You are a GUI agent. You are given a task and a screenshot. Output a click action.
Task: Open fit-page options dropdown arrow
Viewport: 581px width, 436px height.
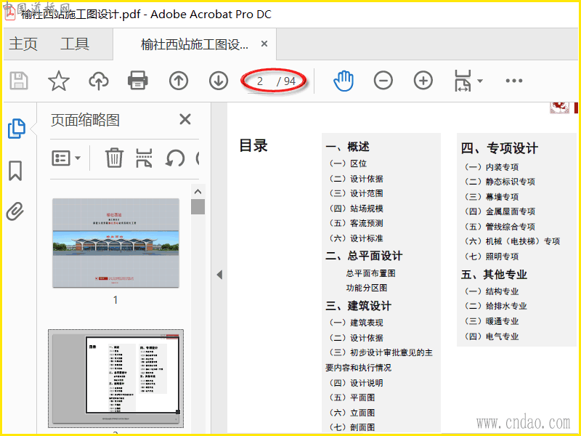click(x=480, y=81)
